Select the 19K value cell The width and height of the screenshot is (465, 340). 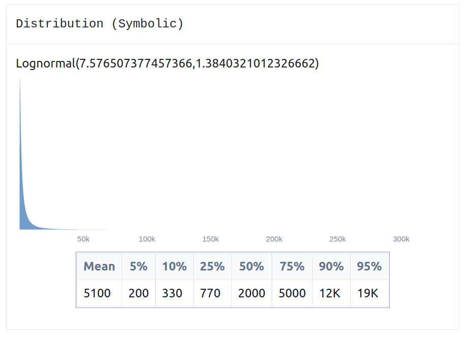point(369,293)
